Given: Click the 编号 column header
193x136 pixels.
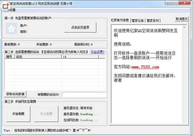Looking at the screenshot, I should (9, 57).
